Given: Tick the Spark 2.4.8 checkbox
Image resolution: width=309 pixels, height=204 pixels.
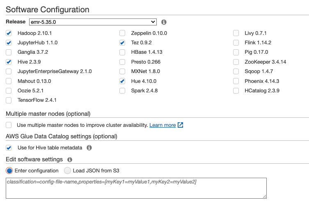Looking at the screenshot, I should click(122, 91).
